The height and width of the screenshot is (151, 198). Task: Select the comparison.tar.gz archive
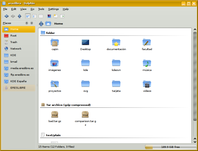coord(85,114)
